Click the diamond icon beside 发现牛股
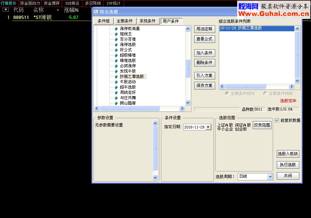 pos(116,71)
